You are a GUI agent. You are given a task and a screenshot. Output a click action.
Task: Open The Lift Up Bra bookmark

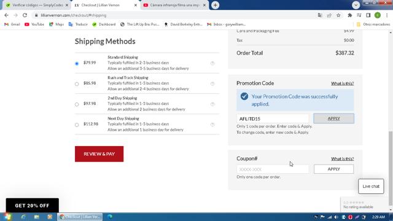[139, 25]
